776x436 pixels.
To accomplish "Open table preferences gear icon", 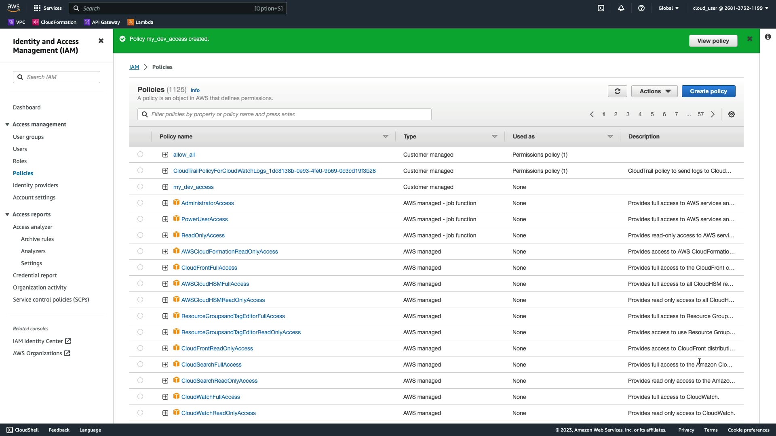I will [x=732, y=114].
